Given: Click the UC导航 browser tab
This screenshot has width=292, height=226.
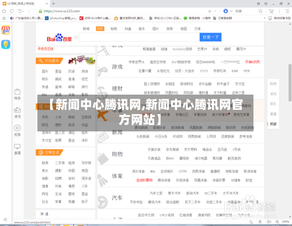Looking at the screenshot, I should coord(25,4).
